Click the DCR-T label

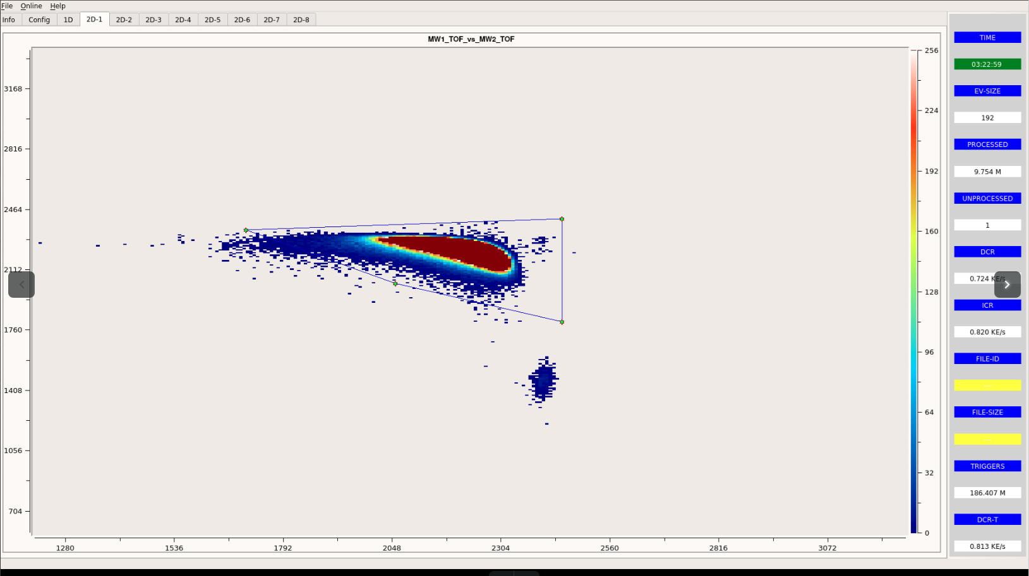987,520
